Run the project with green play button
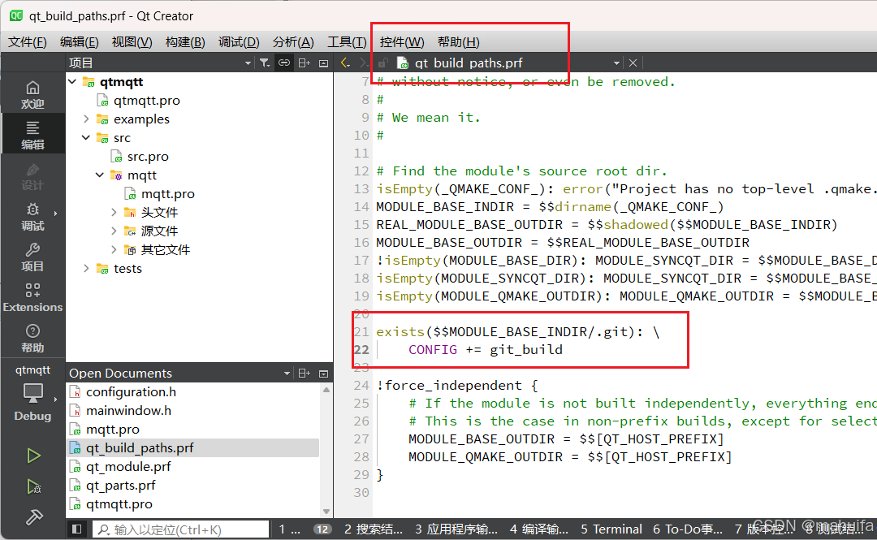 [x=33, y=456]
